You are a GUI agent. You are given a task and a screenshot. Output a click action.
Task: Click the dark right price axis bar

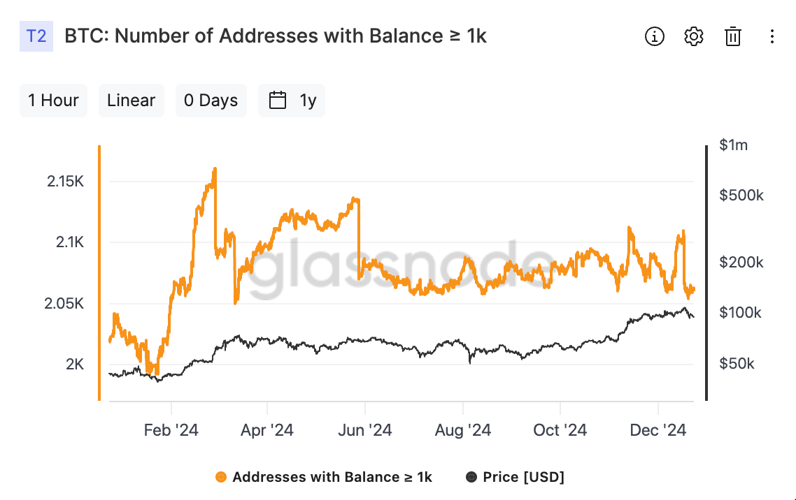pos(706,273)
